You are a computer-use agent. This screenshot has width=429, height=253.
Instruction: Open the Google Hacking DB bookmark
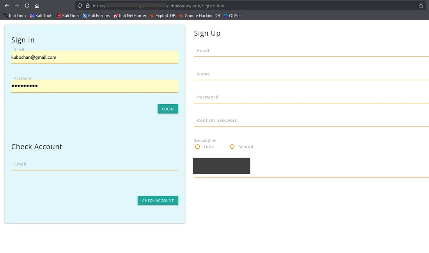pyautogui.click(x=199, y=16)
